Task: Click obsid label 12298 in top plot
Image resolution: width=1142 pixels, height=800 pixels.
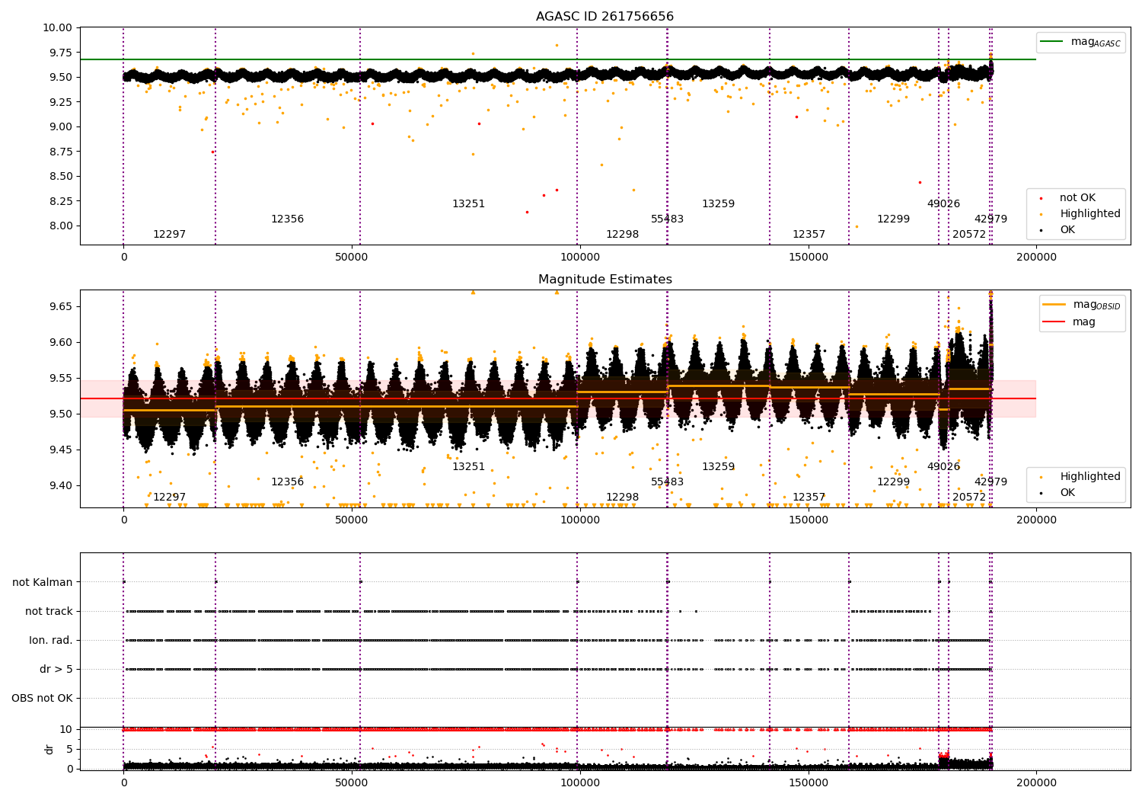Action: point(622,235)
